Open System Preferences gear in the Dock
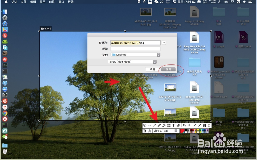This screenshot has height=160, width=257. click(5, 95)
